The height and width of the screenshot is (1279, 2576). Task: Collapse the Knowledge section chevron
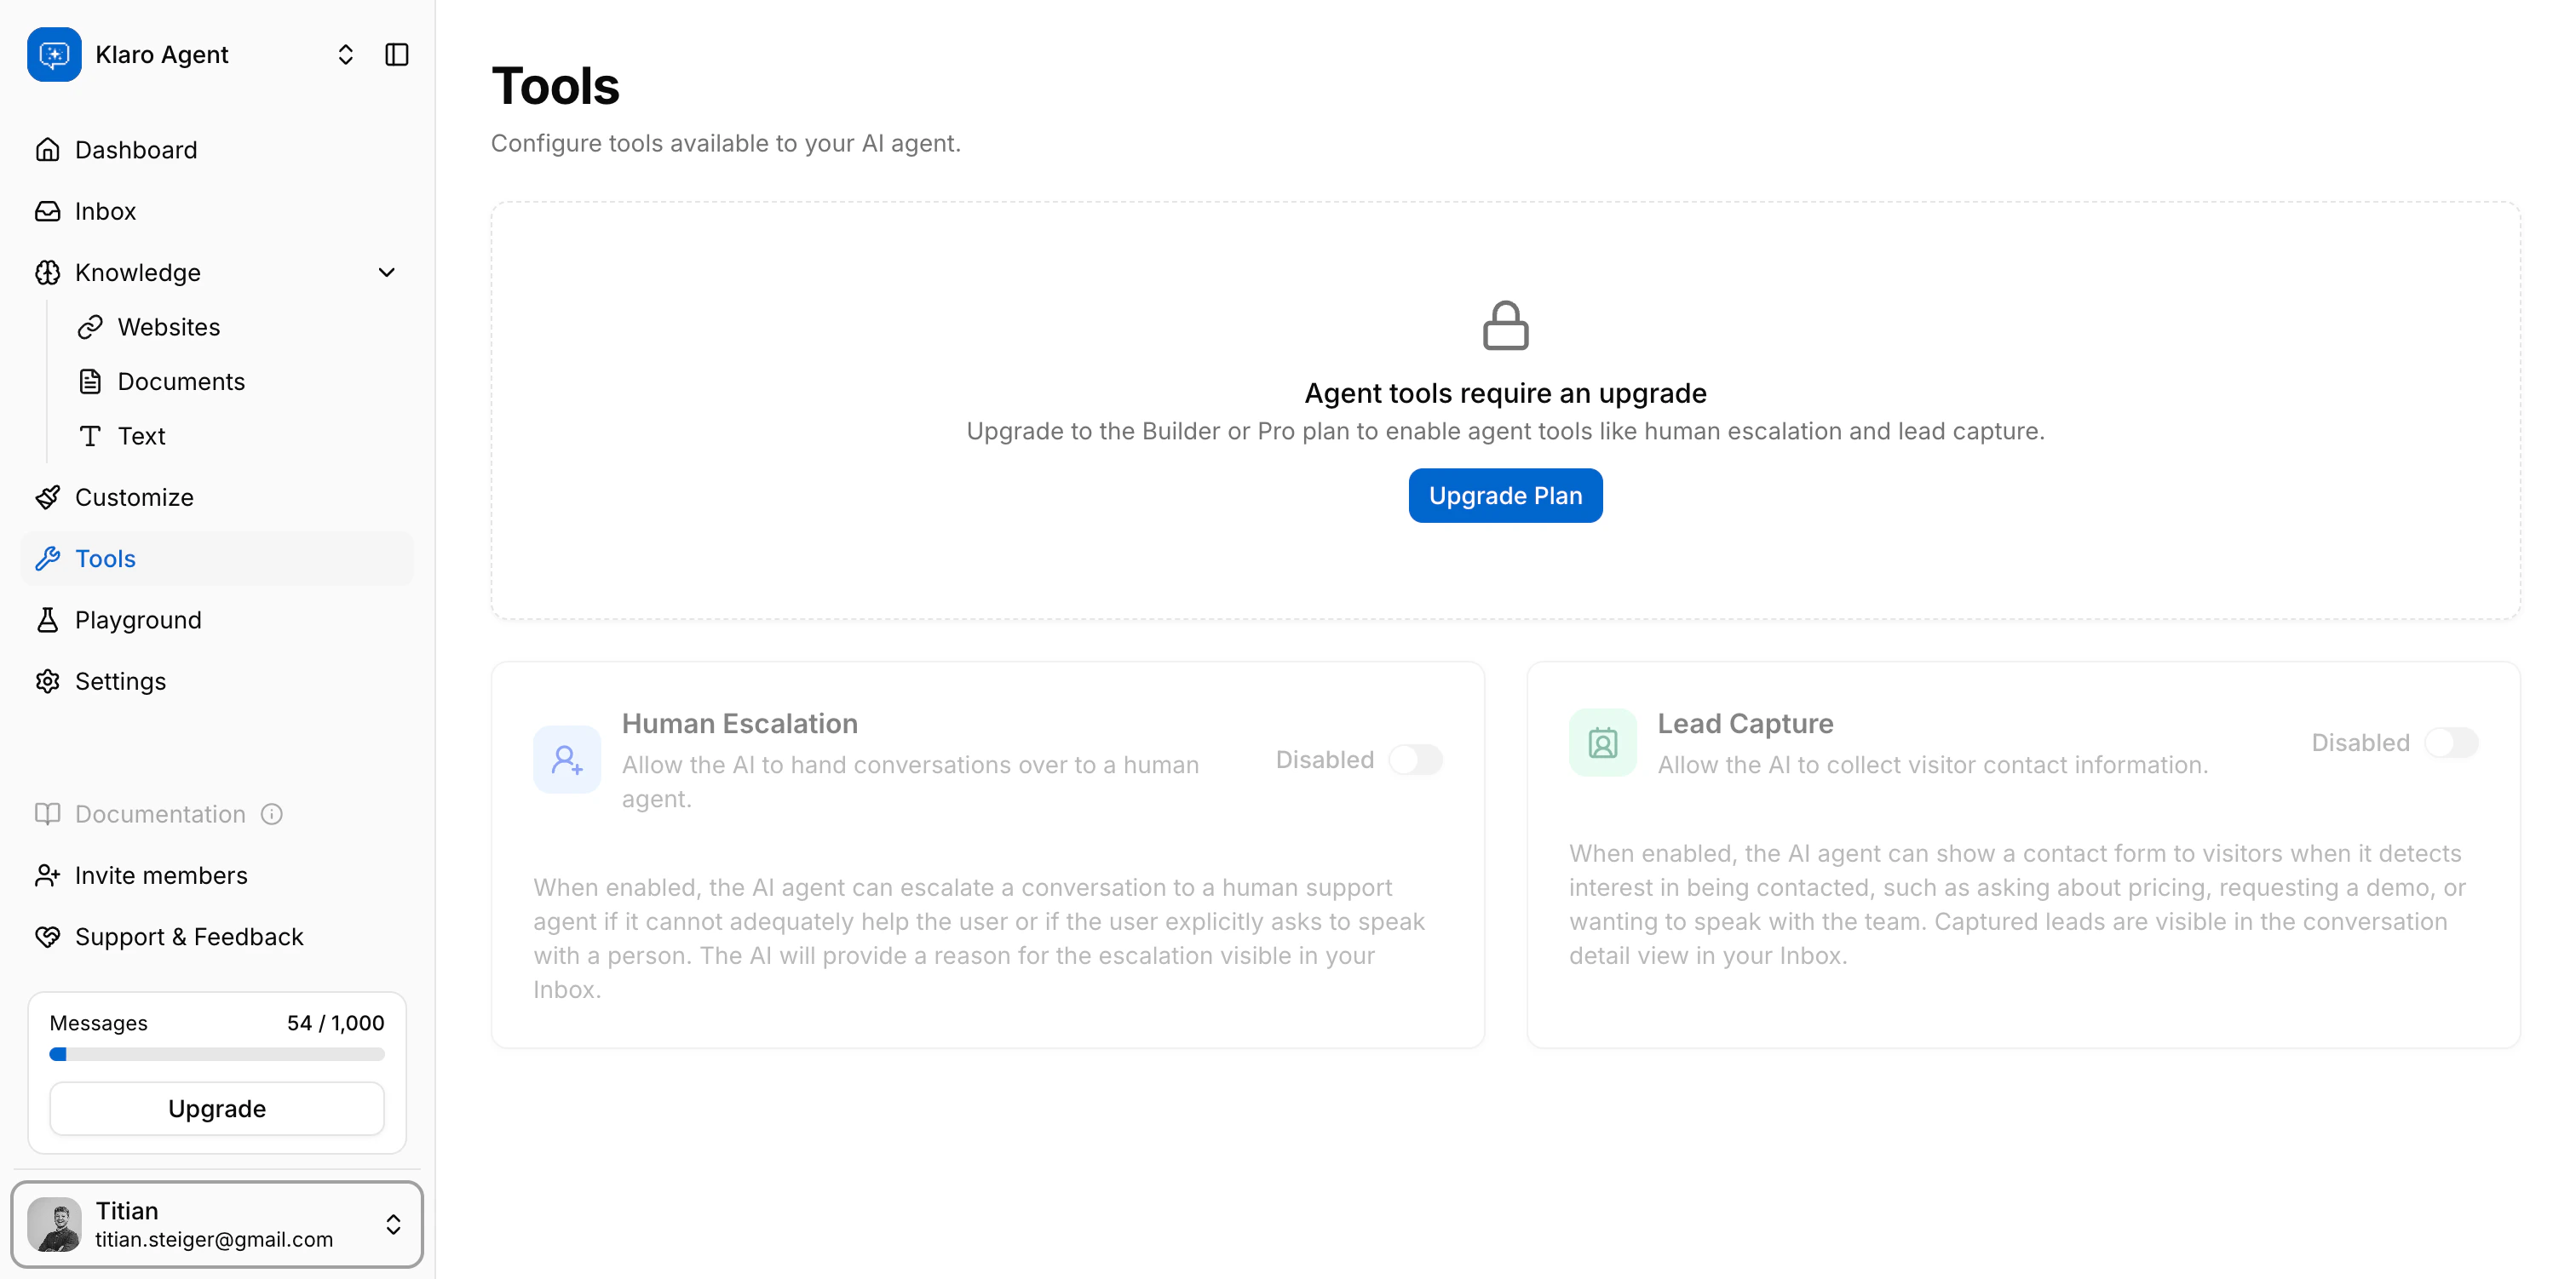386,272
